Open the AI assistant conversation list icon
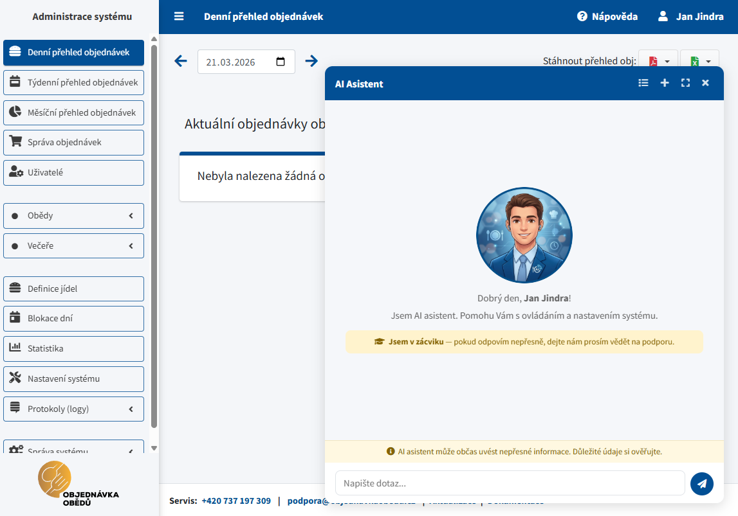This screenshot has height=516, width=738. [x=643, y=83]
